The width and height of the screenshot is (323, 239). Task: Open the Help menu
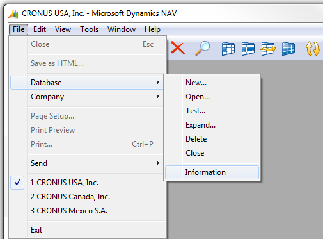[x=152, y=29]
